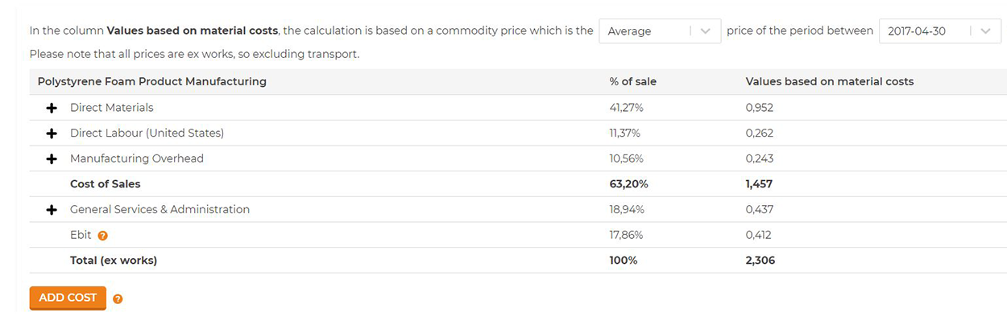Click the Direct Materials row label
Viewport: 1007px width, 333px height.
point(111,108)
